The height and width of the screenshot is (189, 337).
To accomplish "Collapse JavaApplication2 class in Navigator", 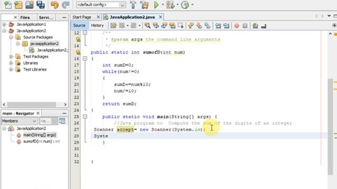I will (x=4, y=129).
